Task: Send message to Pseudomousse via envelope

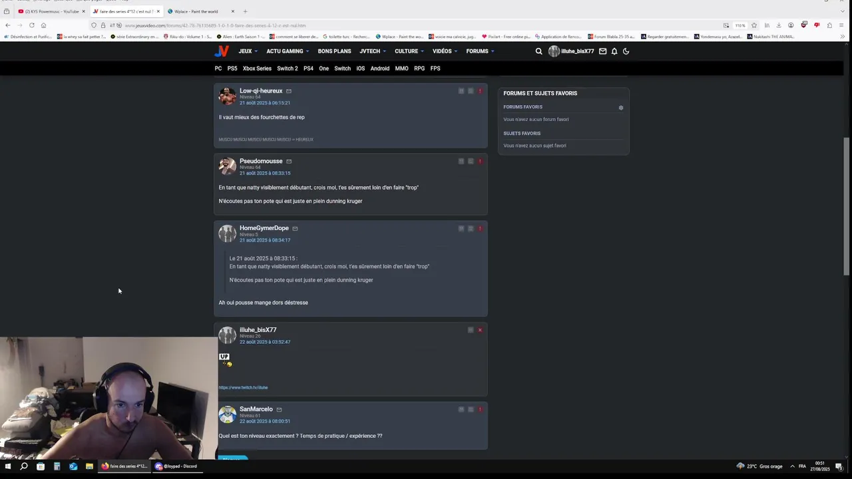Action: click(x=289, y=162)
